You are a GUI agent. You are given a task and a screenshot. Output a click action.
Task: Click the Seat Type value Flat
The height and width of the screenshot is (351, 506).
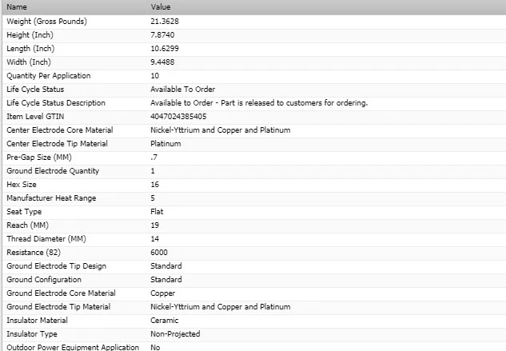coord(157,212)
